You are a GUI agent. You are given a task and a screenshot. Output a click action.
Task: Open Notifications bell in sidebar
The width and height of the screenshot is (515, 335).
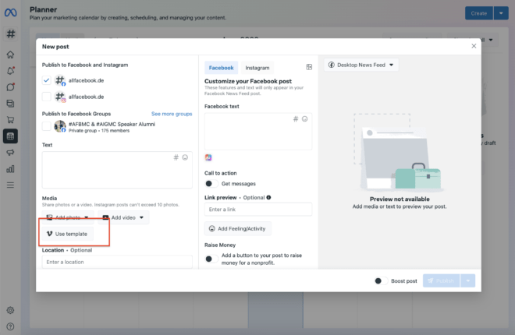point(10,71)
